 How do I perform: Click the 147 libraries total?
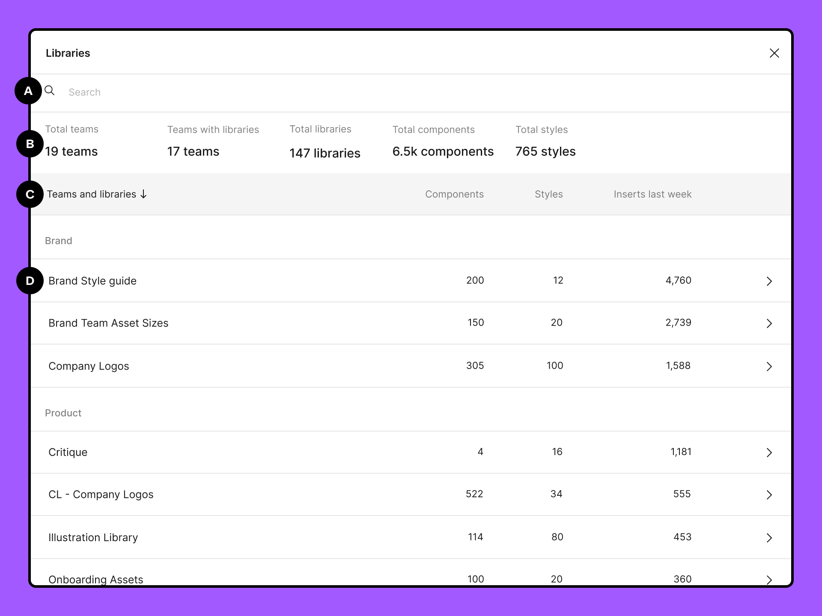coord(325,153)
